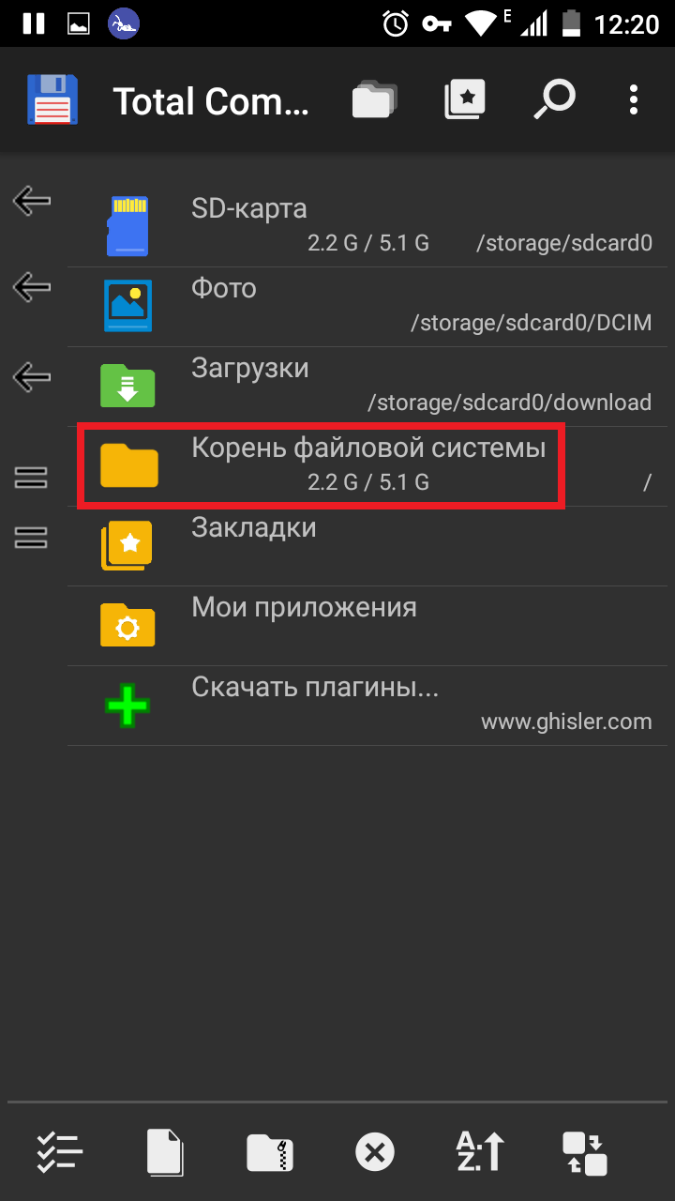The width and height of the screenshot is (675, 1201).
Task: Tap the left arrow beside Загрузки
Action: tap(32, 377)
